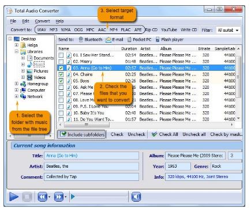This screenshot has width=251, height=208.
Task: Send to Pocket PC icon
Action: pos(129,40)
